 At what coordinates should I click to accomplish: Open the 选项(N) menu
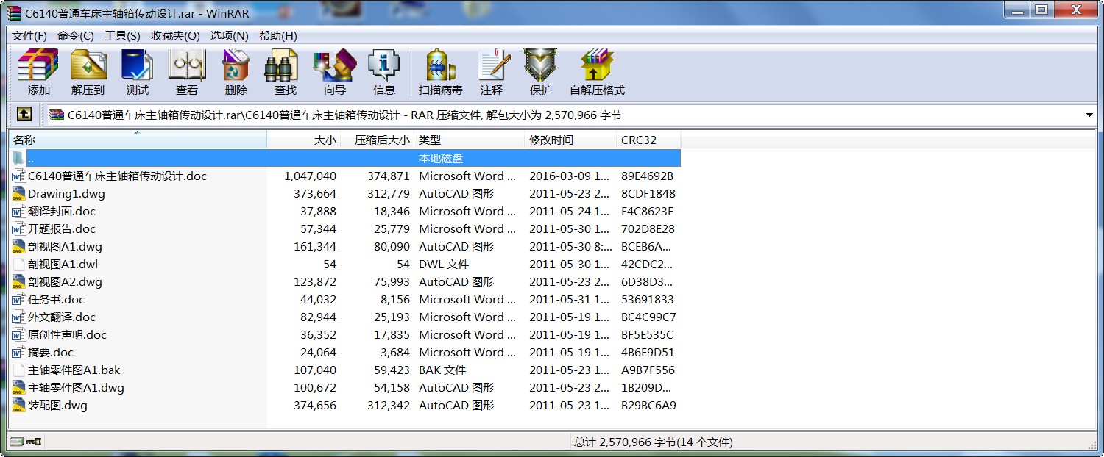tap(229, 36)
